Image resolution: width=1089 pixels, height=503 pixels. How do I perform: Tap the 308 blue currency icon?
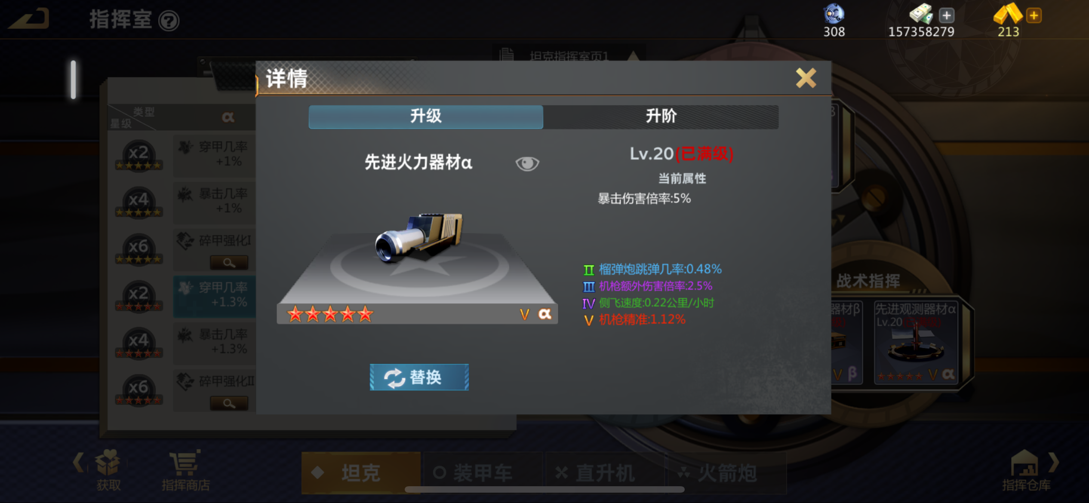(x=834, y=13)
